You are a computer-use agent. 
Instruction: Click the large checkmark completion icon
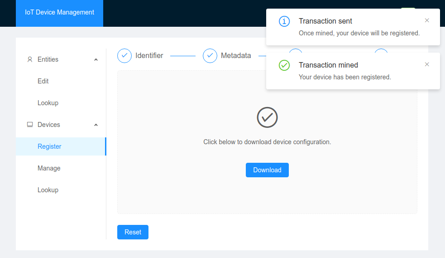(267, 117)
